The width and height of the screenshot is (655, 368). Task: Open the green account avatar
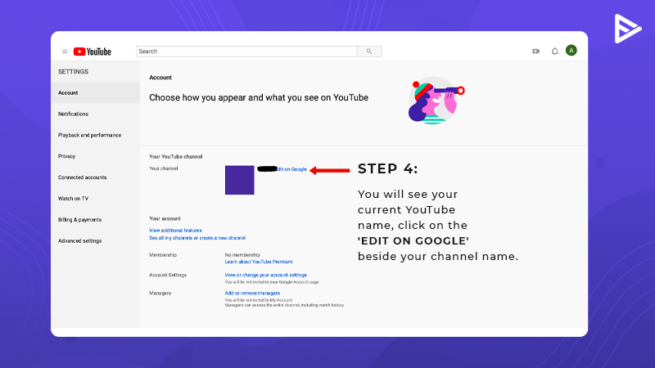tap(571, 51)
